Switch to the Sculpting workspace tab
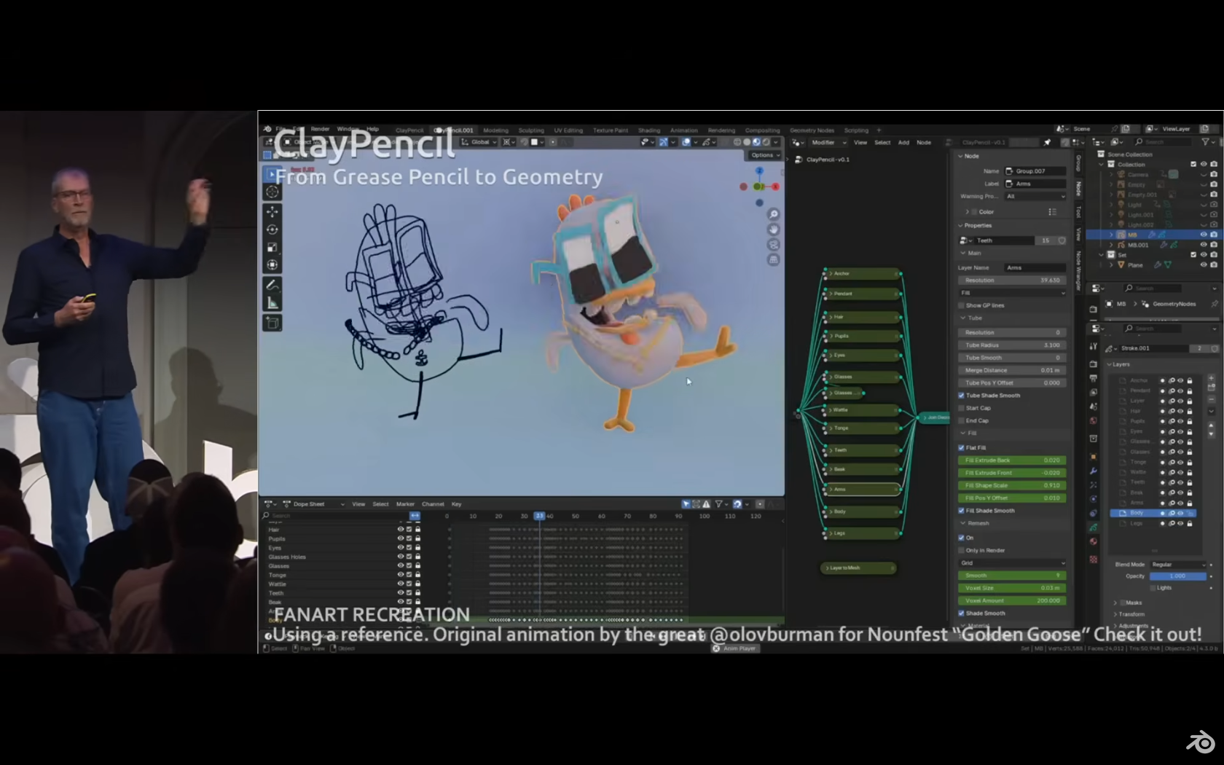This screenshot has height=765, width=1224. [531, 130]
